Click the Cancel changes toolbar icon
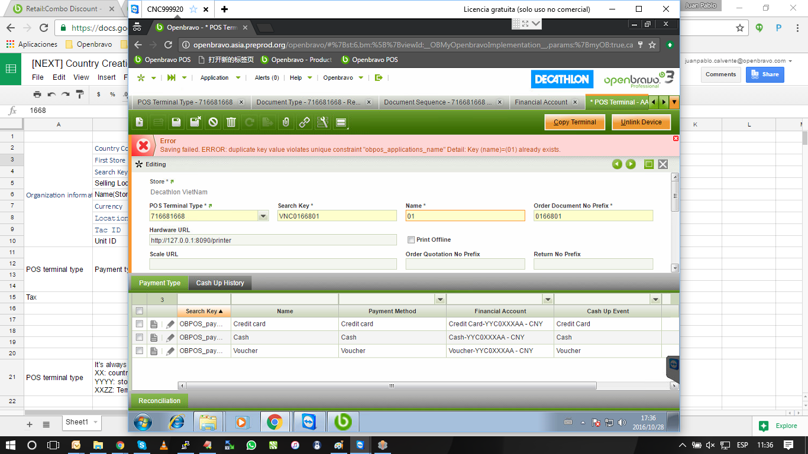The image size is (808, 454). click(213, 122)
